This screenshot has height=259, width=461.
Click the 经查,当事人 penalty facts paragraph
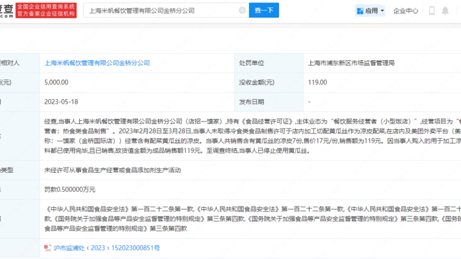[x=252, y=136]
